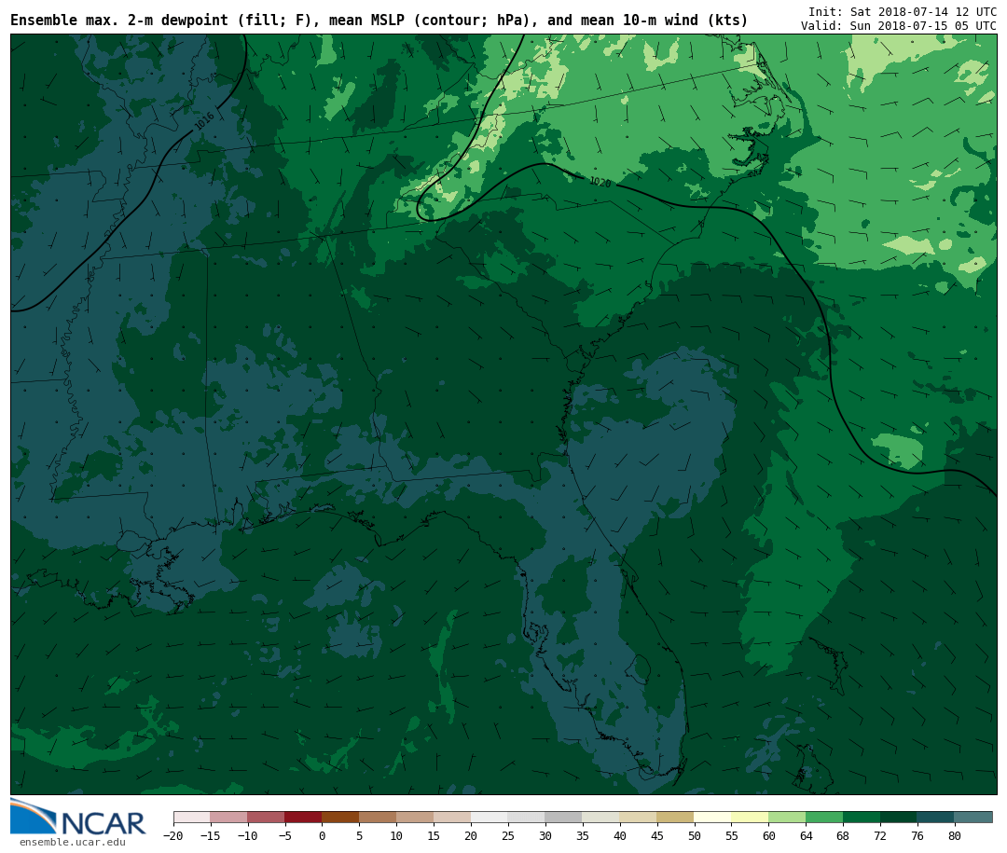Screen dimensions: 1007x853
Task: Click the tan 10 to 15 colorbar swatch
Action: pos(415,818)
